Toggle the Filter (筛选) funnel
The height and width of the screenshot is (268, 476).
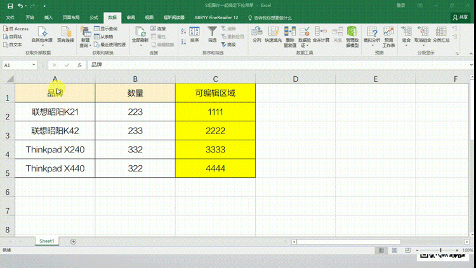pos(212,34)
